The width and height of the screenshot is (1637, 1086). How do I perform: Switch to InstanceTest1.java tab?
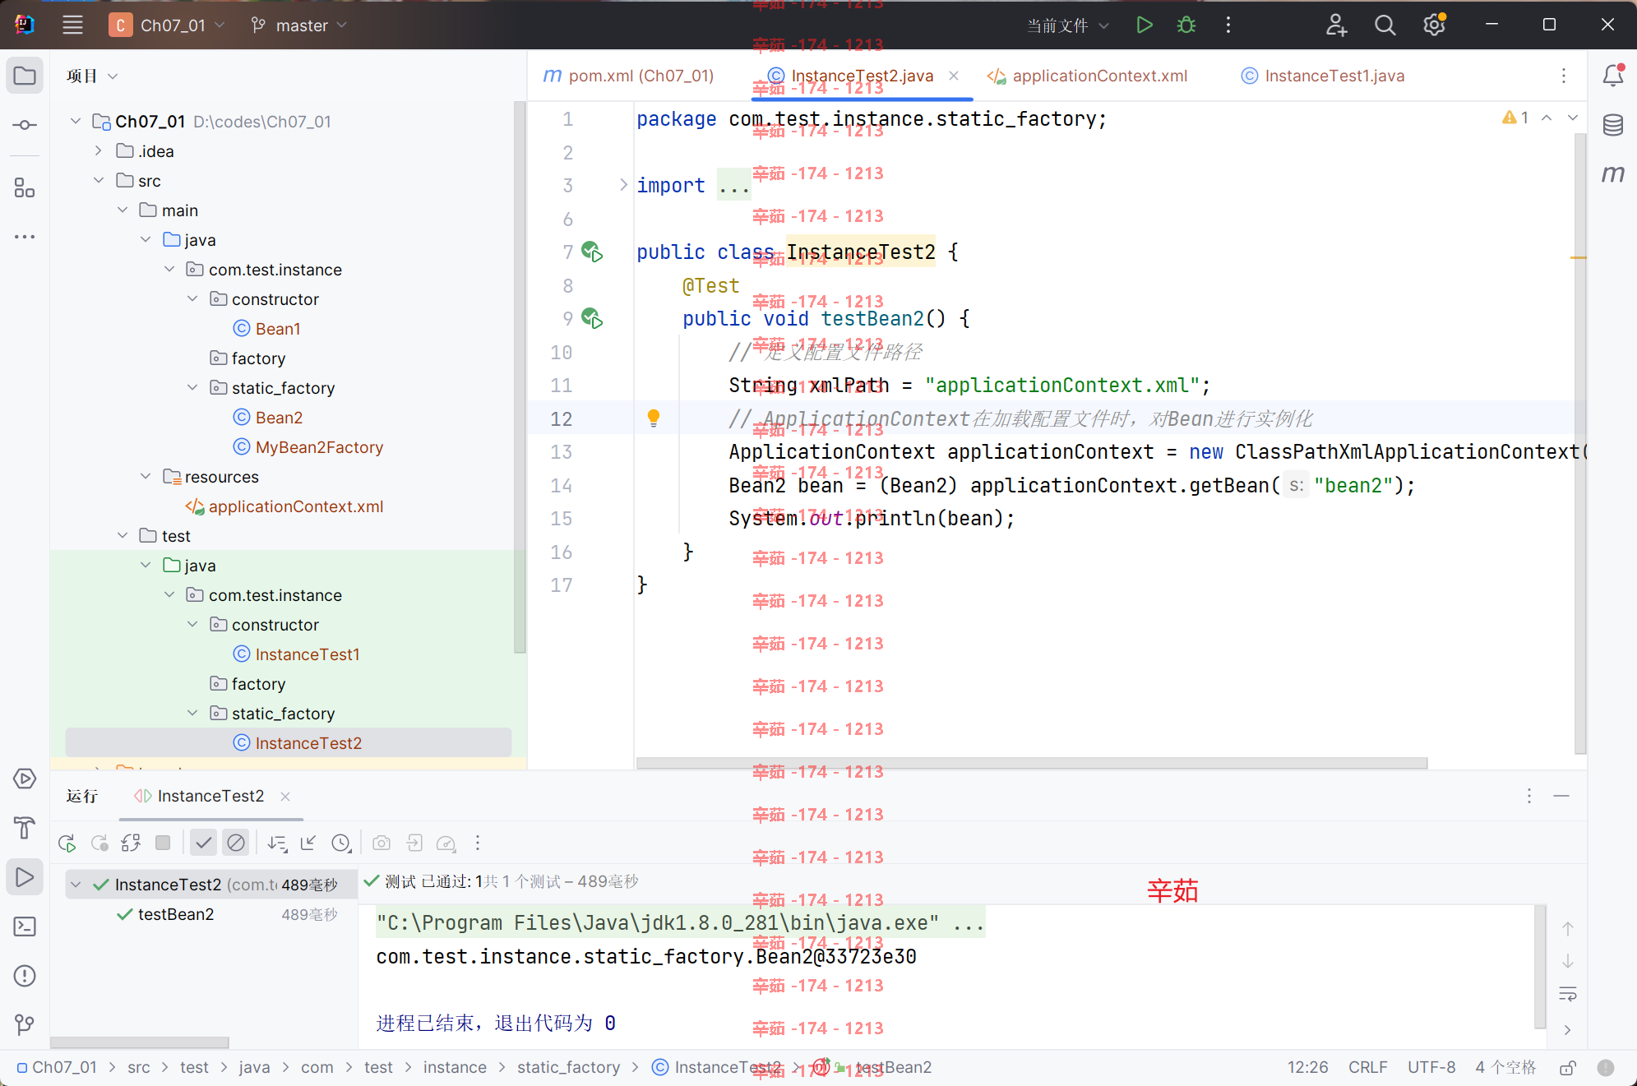(1323, 76)
